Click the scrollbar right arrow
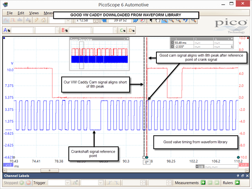This screenshot has height=189, width=252. (x=247, y=170)
